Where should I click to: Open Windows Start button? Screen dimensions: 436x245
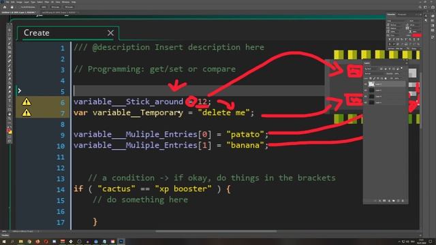coord(4,242)
